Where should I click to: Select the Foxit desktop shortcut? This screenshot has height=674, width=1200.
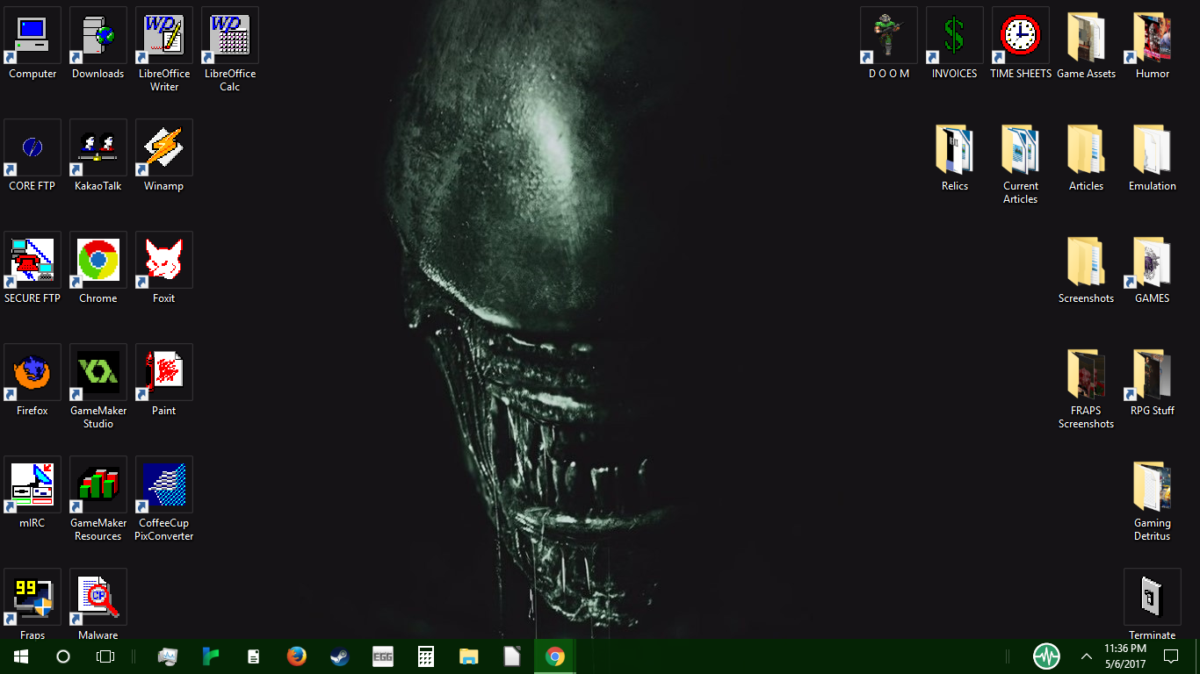point(164,261)
